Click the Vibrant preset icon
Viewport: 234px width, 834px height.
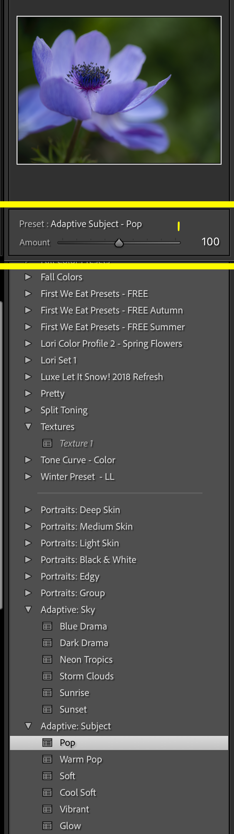pyautogui.click(x=47, y=809)
